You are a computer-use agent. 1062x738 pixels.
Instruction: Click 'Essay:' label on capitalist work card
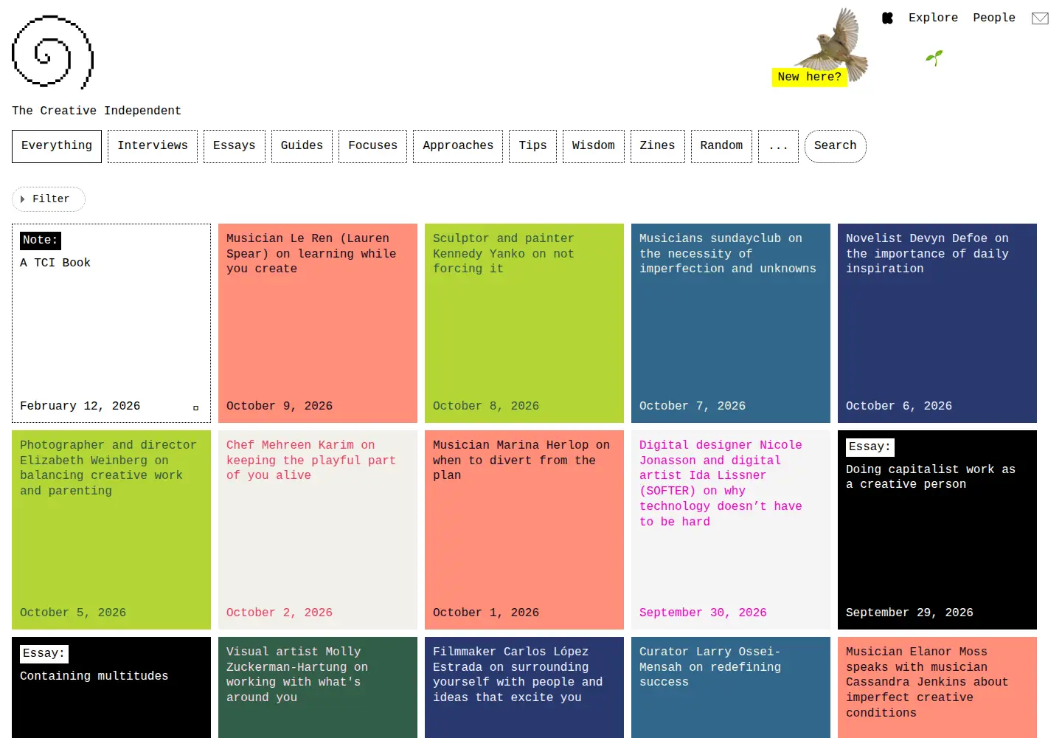(870, 447)
